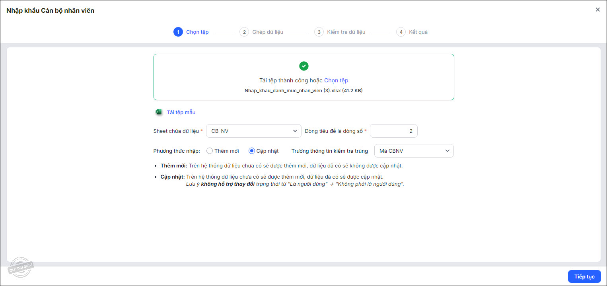
Task: Expand the Mã CBNV duplicate-check dropdown
Action: click(x=414, y=151)
